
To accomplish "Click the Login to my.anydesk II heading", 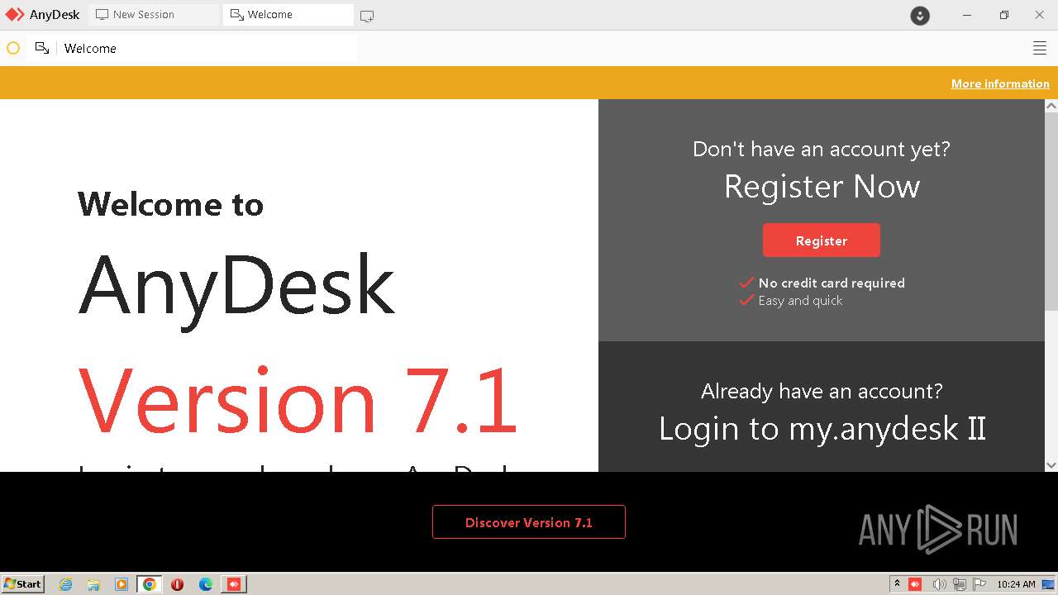I will point(822,428).
